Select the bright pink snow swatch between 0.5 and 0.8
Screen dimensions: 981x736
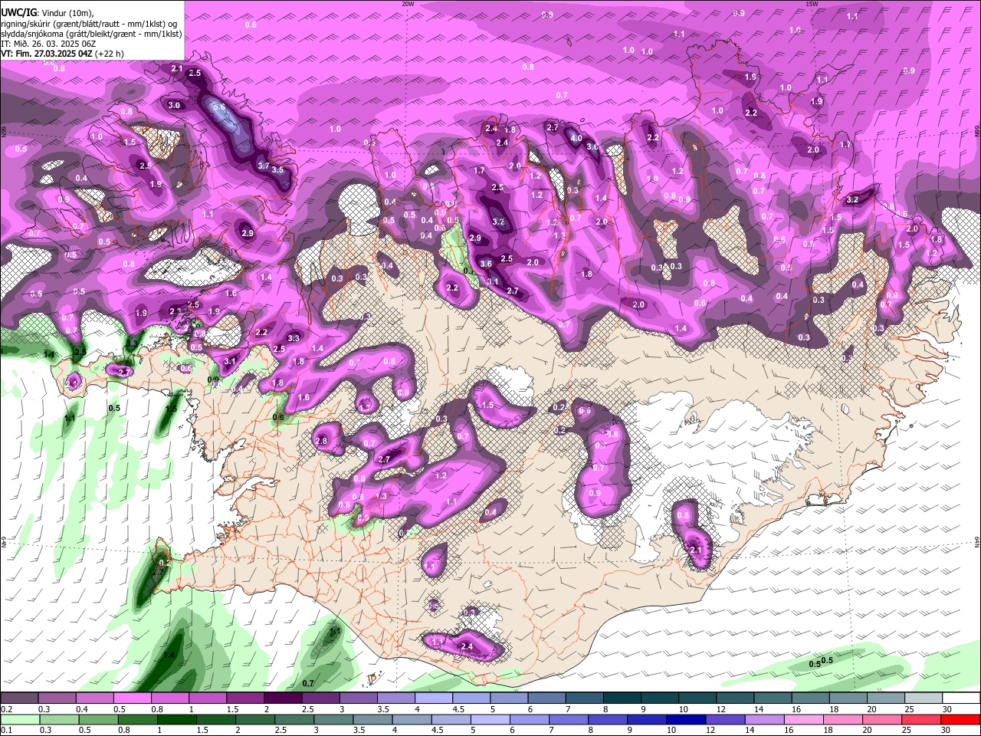tap(132, 698)
